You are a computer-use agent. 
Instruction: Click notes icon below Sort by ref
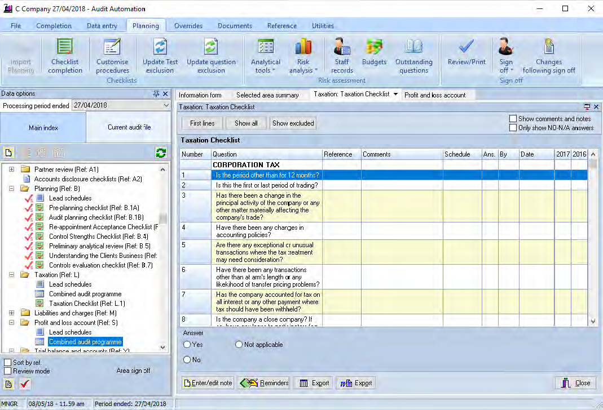pyautogui.click(x=8, y=384)
